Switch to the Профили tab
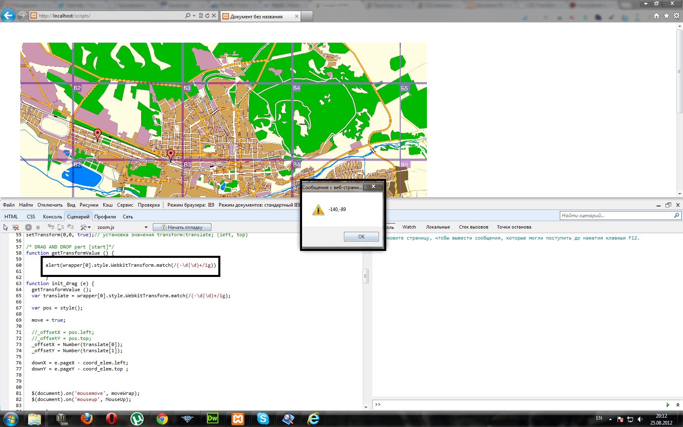Image resolution: width=683 pixels, height=427 pixels. [x=105, y=217]
